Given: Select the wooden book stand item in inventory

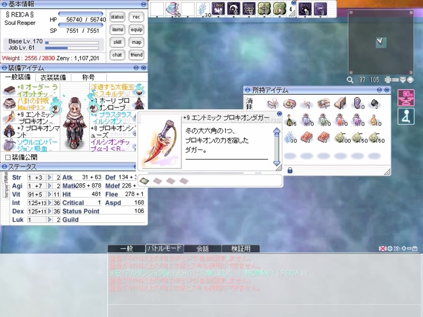Looking at the screenshot, I should pyautogui.click(x=341, y=103).
